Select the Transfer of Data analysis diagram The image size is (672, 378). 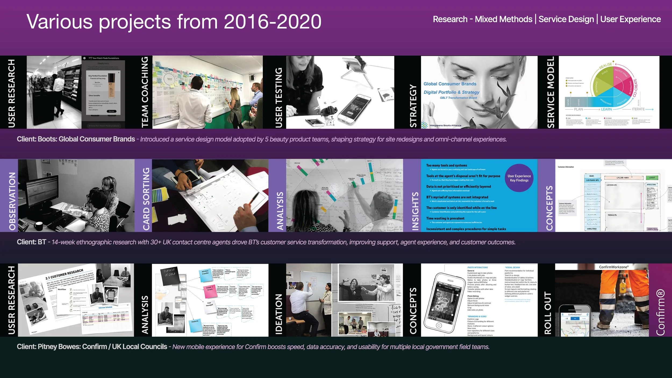[x=210, y=300]
